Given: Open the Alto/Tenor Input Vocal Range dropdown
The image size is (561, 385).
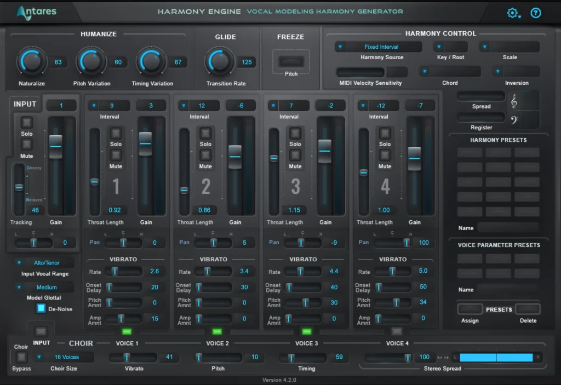Looking at the screenshot, I should [44, 262].
